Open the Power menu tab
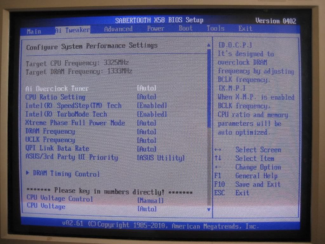Image resolution: width=325 pixels, height=244 pixels. coord(156,29)
